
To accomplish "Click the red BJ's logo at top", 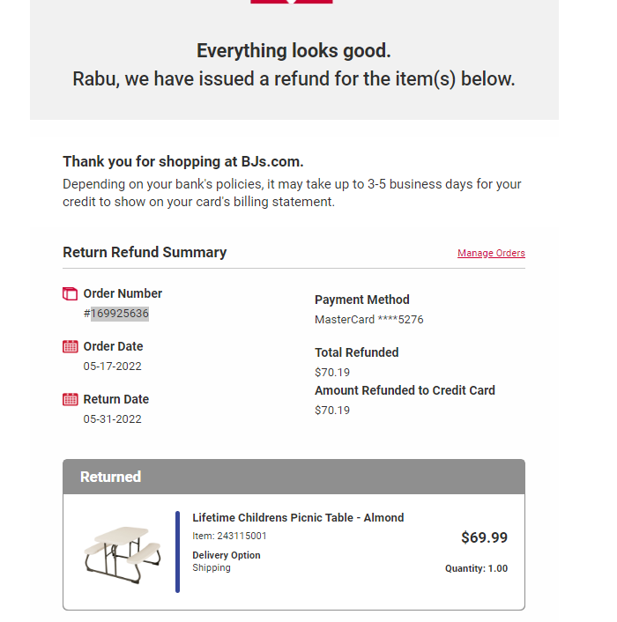I will [x=292, y=2].
